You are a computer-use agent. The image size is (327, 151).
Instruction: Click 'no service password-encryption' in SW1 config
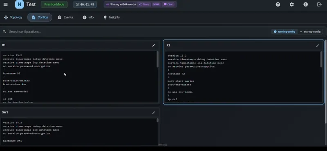click(27, 133)
